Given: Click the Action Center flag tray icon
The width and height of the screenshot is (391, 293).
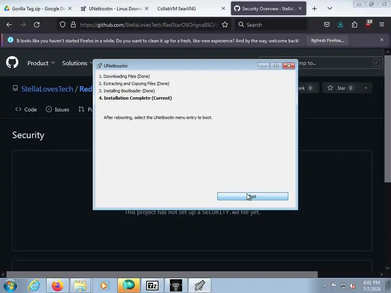Looking at the screenshot, I should 334,286.
